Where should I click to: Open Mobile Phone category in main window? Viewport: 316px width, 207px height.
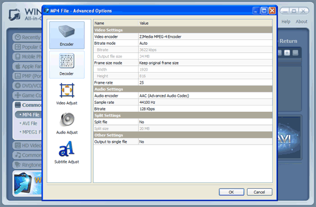click(x=28, y=57)
